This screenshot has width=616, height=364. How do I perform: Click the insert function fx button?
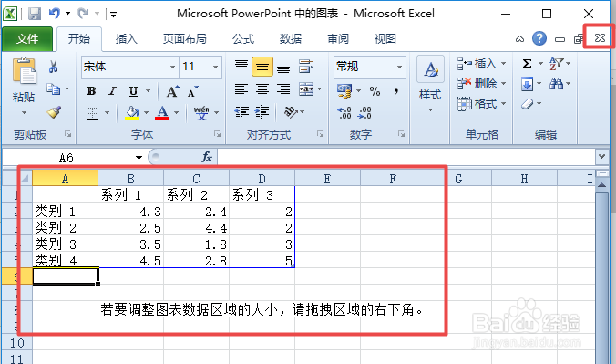click(207, 158)
